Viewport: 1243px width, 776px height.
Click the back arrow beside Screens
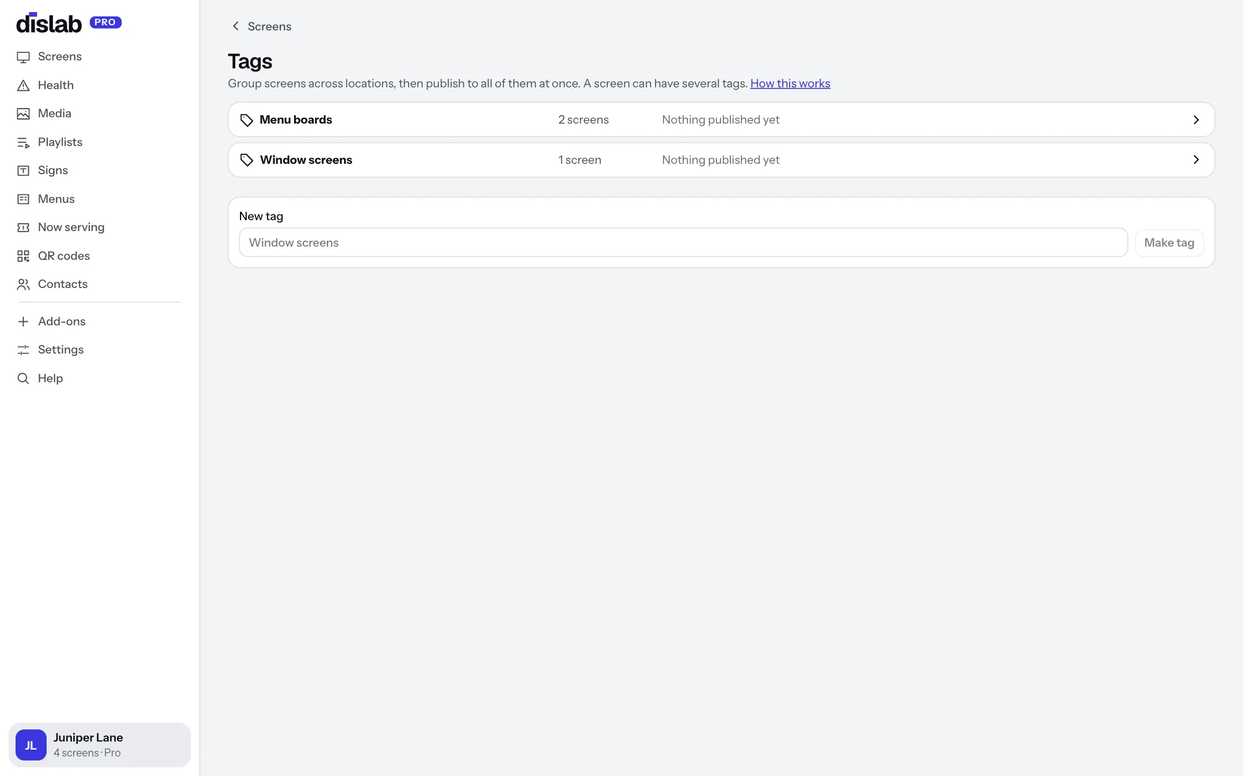pyautogui.click(x=235, y=26)
